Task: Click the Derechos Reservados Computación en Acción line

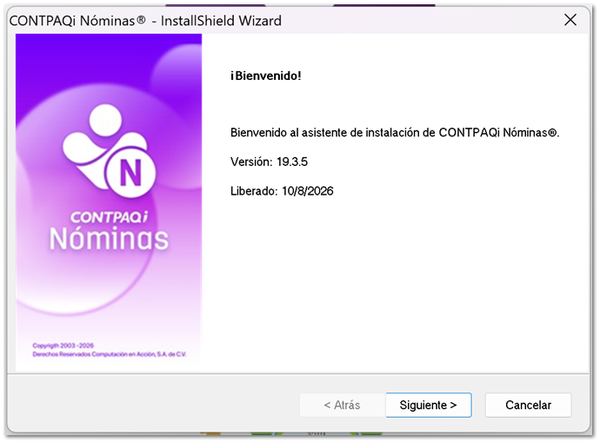Action: pyautogui.click(x=110, y=354)
